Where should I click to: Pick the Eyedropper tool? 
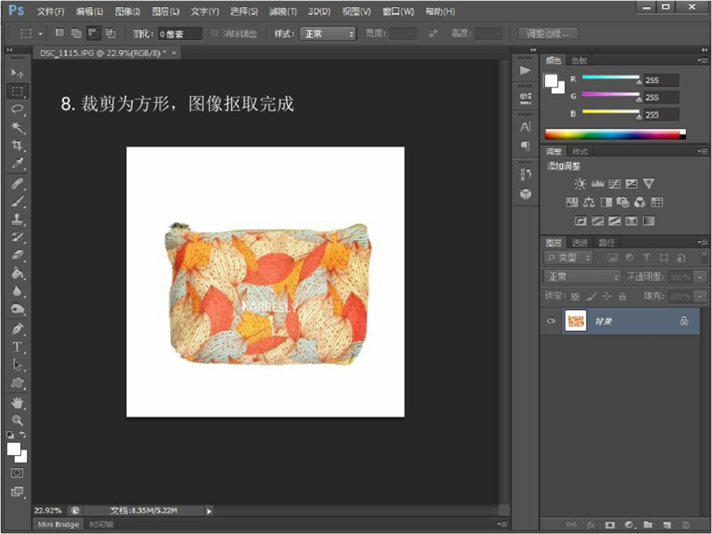tap(18, 164)
